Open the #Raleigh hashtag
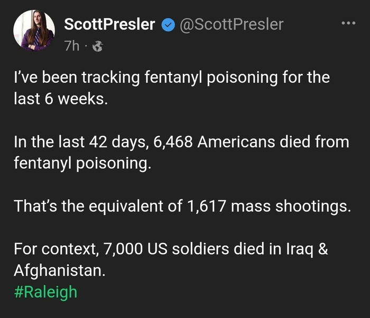Viewport: 370px width, 318px height. click(x=45, y=292)
